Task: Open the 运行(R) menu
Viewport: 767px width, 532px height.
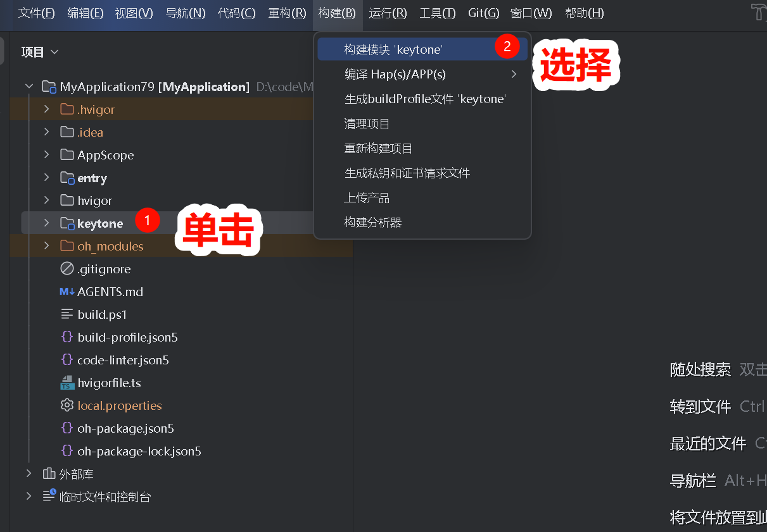Action: (x=388, y=13)
